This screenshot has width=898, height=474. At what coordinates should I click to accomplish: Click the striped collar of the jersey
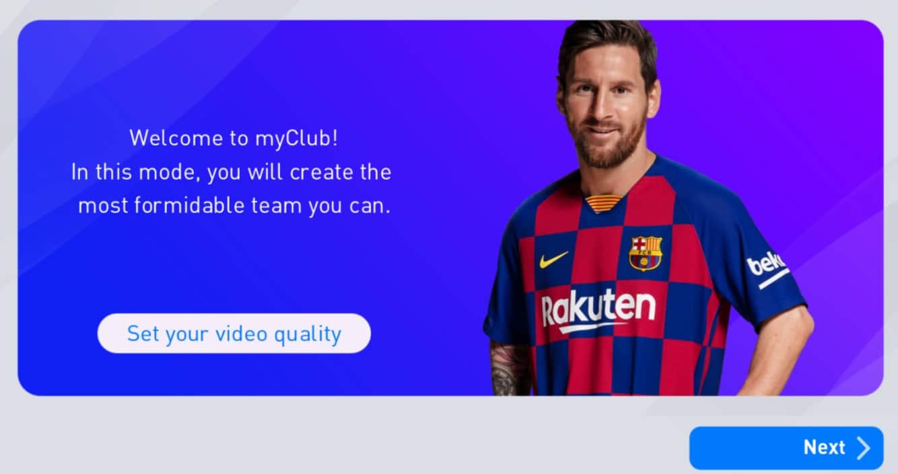click(603, 202)
